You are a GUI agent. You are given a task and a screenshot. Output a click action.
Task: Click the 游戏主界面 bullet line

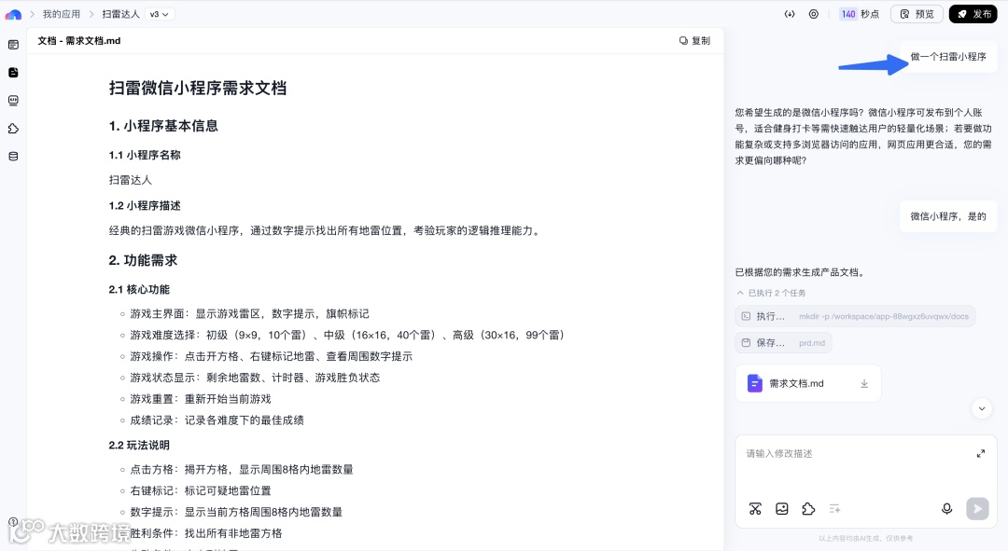pyautogui.click(x=249, y=313)
